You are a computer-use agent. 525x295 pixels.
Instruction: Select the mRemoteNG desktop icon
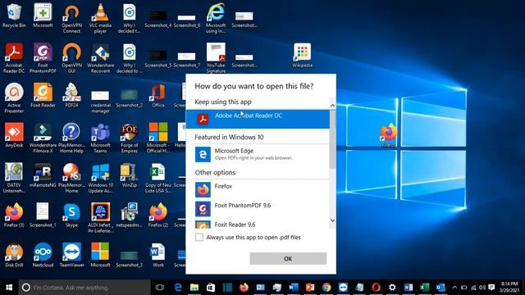(43, 175)
